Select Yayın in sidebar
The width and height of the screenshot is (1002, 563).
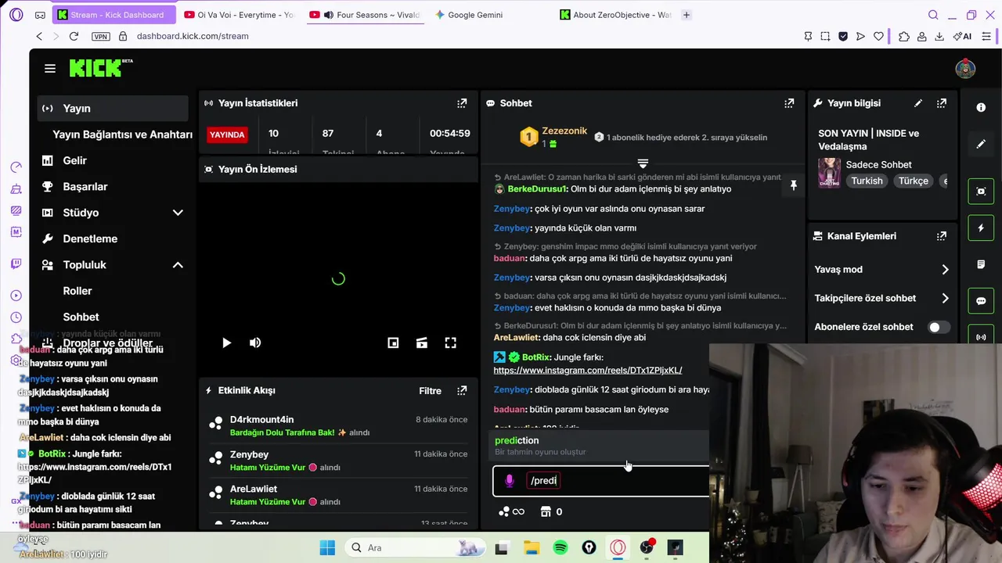pyautogui.click(x=113, y=109)
